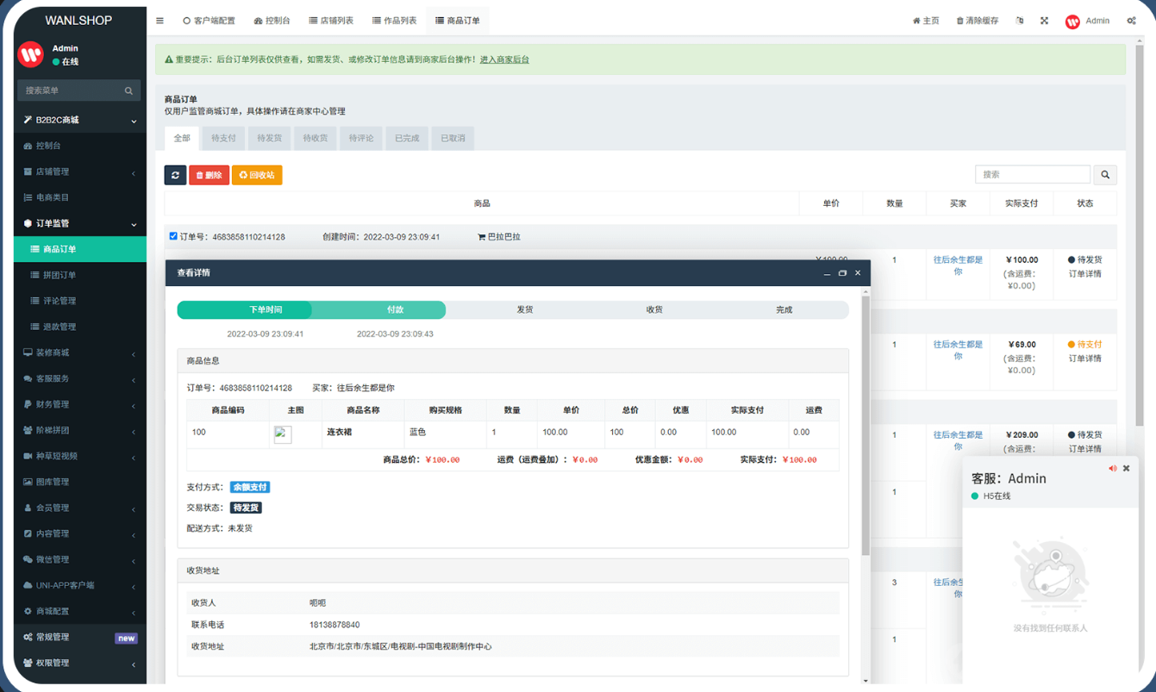Click the broken 主图 product thumbnail
Viewport: 1156px width, 692px height.
[283, 434]
